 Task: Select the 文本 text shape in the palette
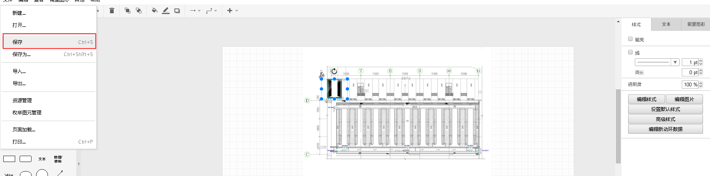(x=42, y=159)
